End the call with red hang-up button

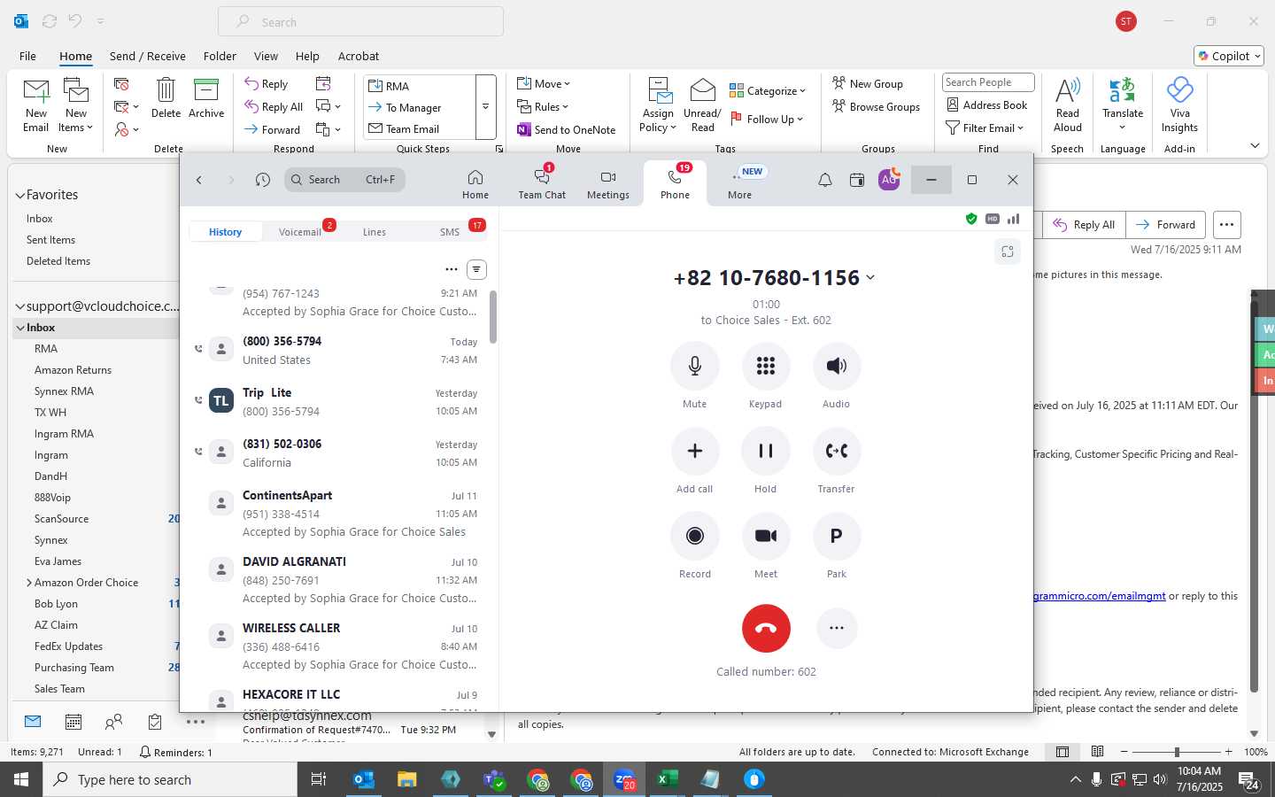[766, 628]
